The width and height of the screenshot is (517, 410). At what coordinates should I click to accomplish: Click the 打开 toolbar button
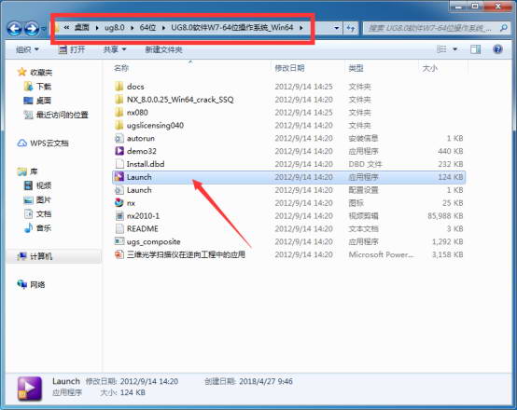click(72, 49)
